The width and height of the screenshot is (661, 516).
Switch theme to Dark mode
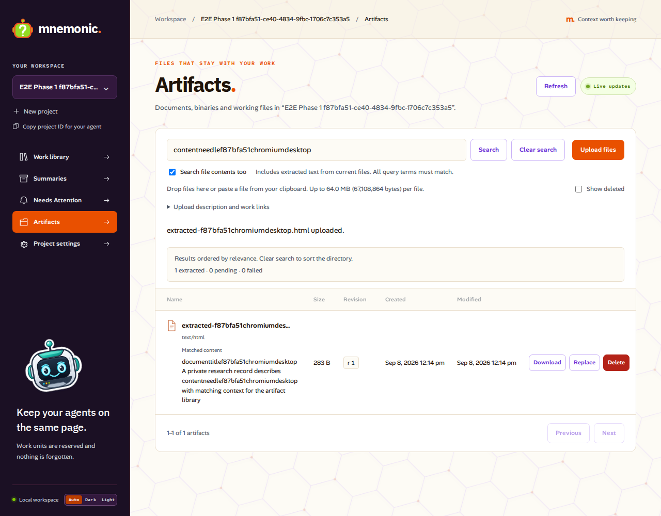pyautogui.click(x=90, y=499)
